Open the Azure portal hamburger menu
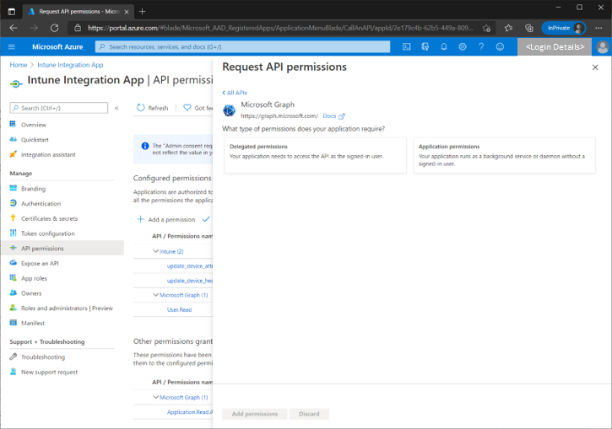 click(x=12, y=46)
